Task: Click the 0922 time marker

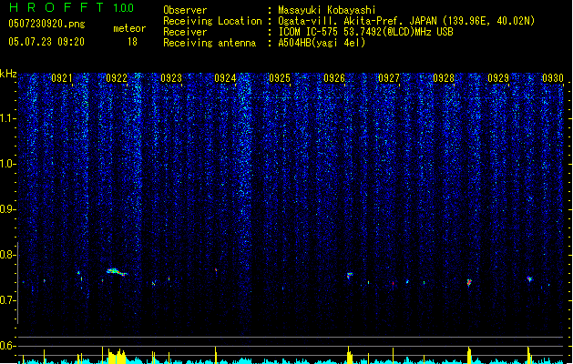Action: click(117, 78)
